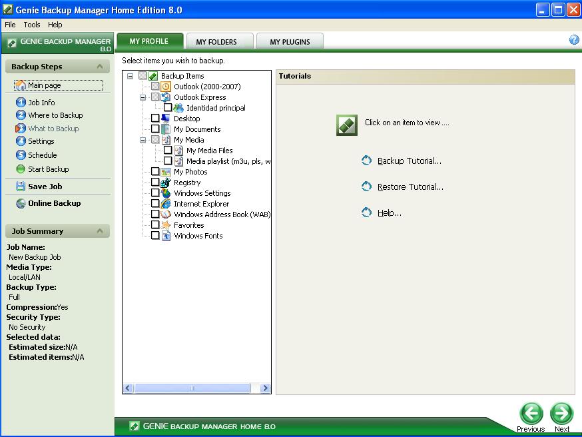This screenshot has height=437, width=582.
Task: Click the Outlook Express icon in tree
Action: [166, 97]
